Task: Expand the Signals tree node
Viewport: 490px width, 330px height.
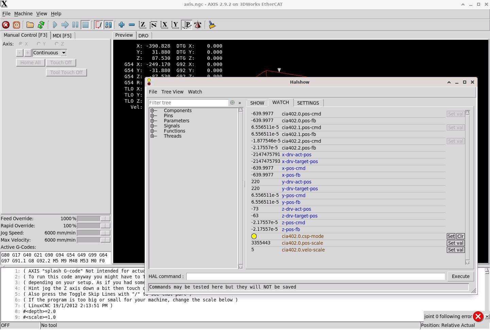Action: pos(153,126)
